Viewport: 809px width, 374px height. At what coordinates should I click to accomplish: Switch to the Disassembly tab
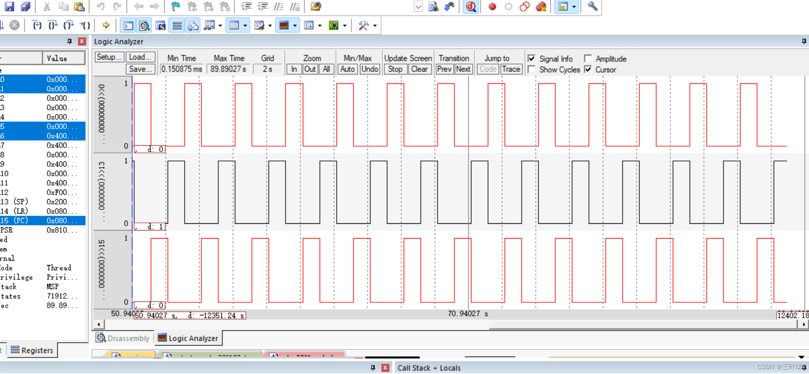click(x=123, y=338)
